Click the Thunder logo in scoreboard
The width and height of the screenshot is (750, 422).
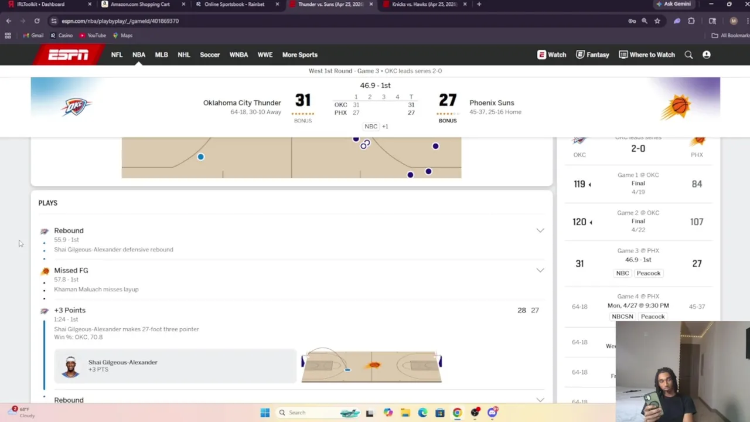click(76, 107)
